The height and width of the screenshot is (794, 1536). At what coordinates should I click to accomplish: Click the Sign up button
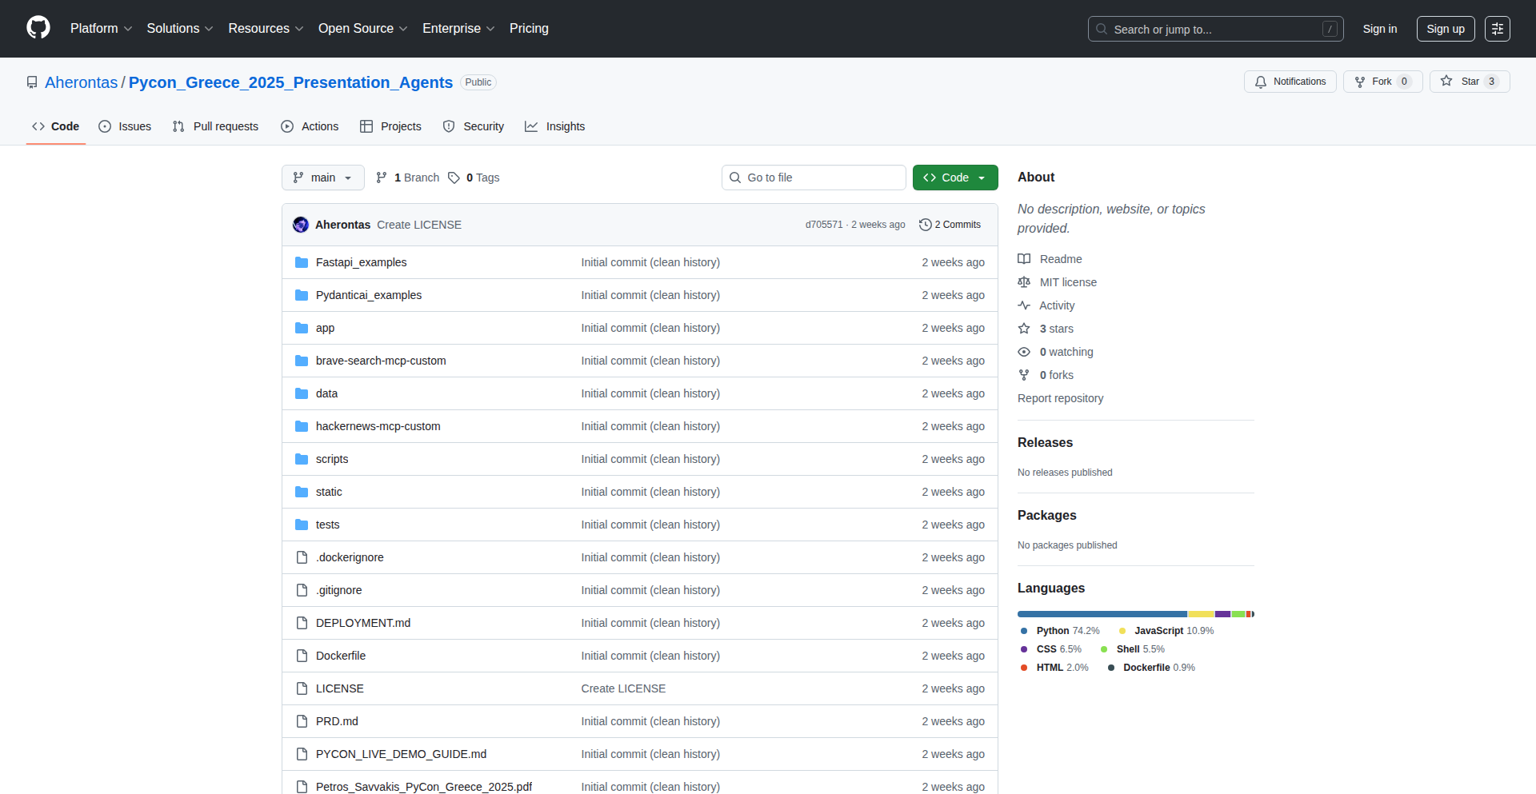1446,29
